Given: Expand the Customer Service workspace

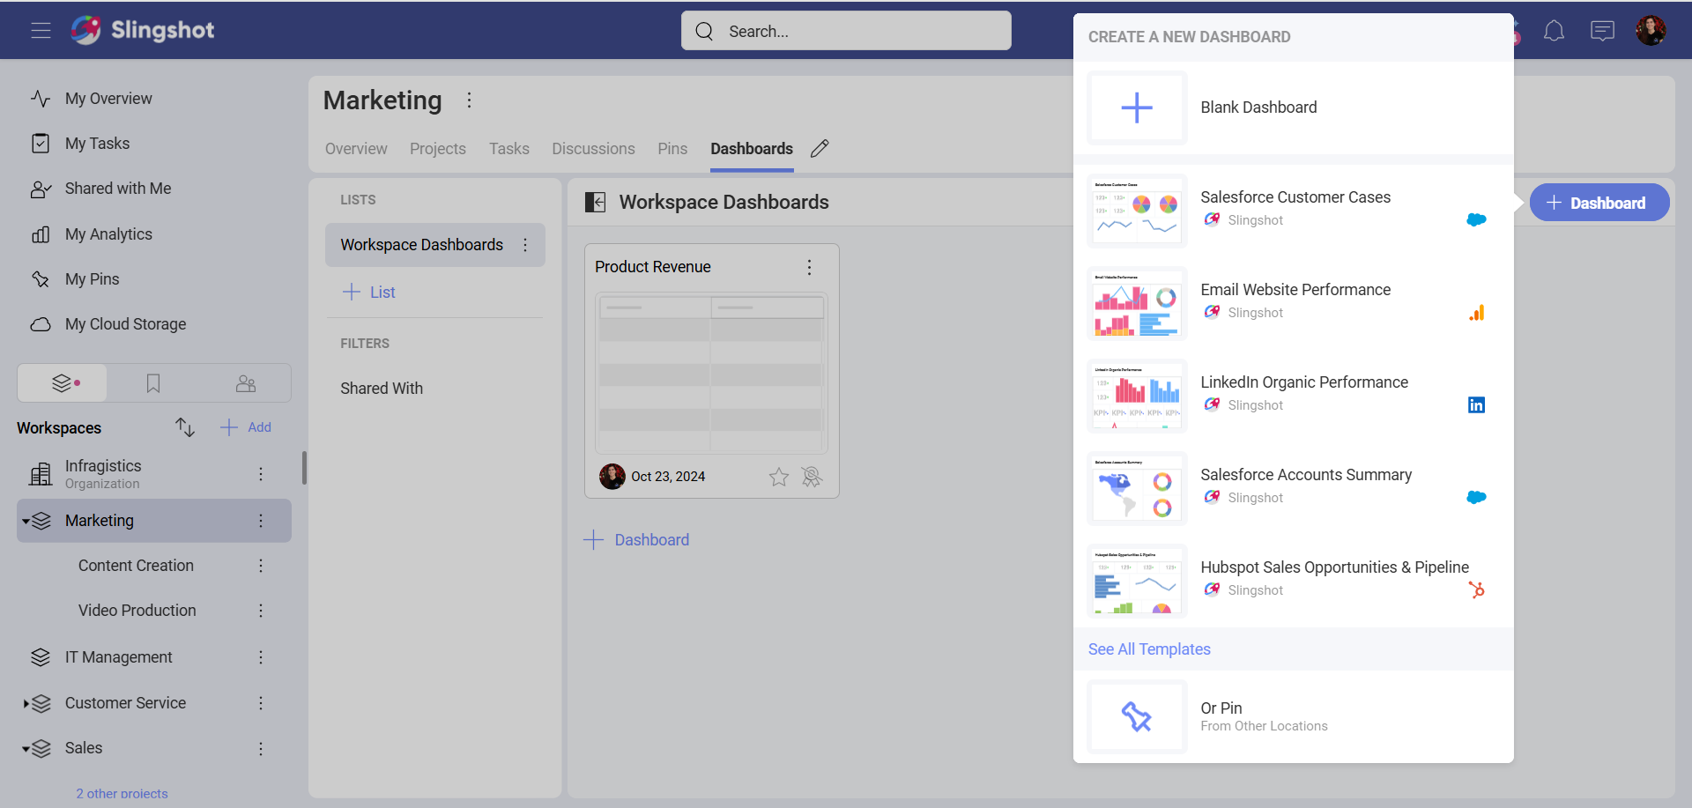Looking at the screenshot, I should pos(25,703).
